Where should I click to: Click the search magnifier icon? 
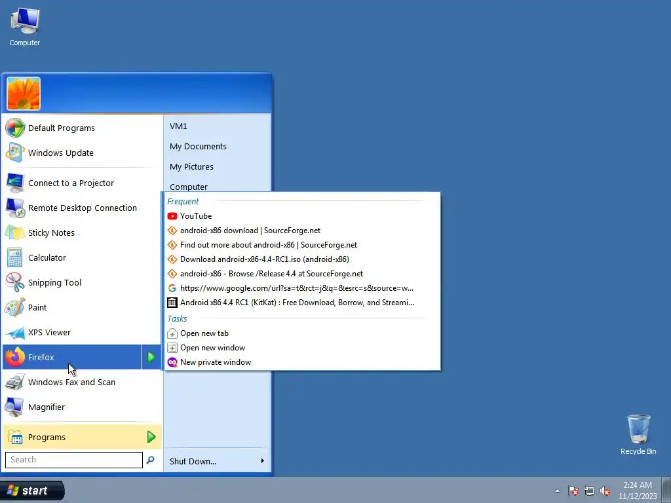point(151,460)
